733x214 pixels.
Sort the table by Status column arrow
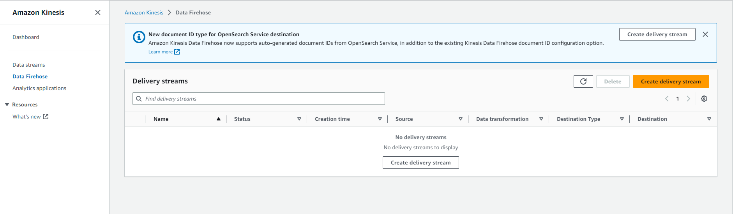click(299, 119)
